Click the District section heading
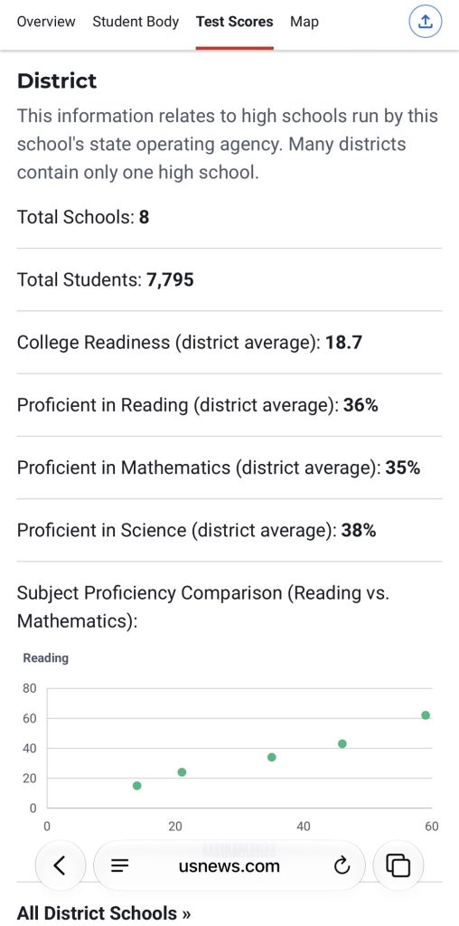 [x=57, y=80]
